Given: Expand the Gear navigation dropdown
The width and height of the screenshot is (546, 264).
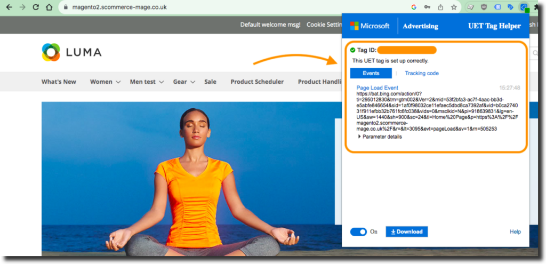Looking at the screenshot, I should [184, 82].
